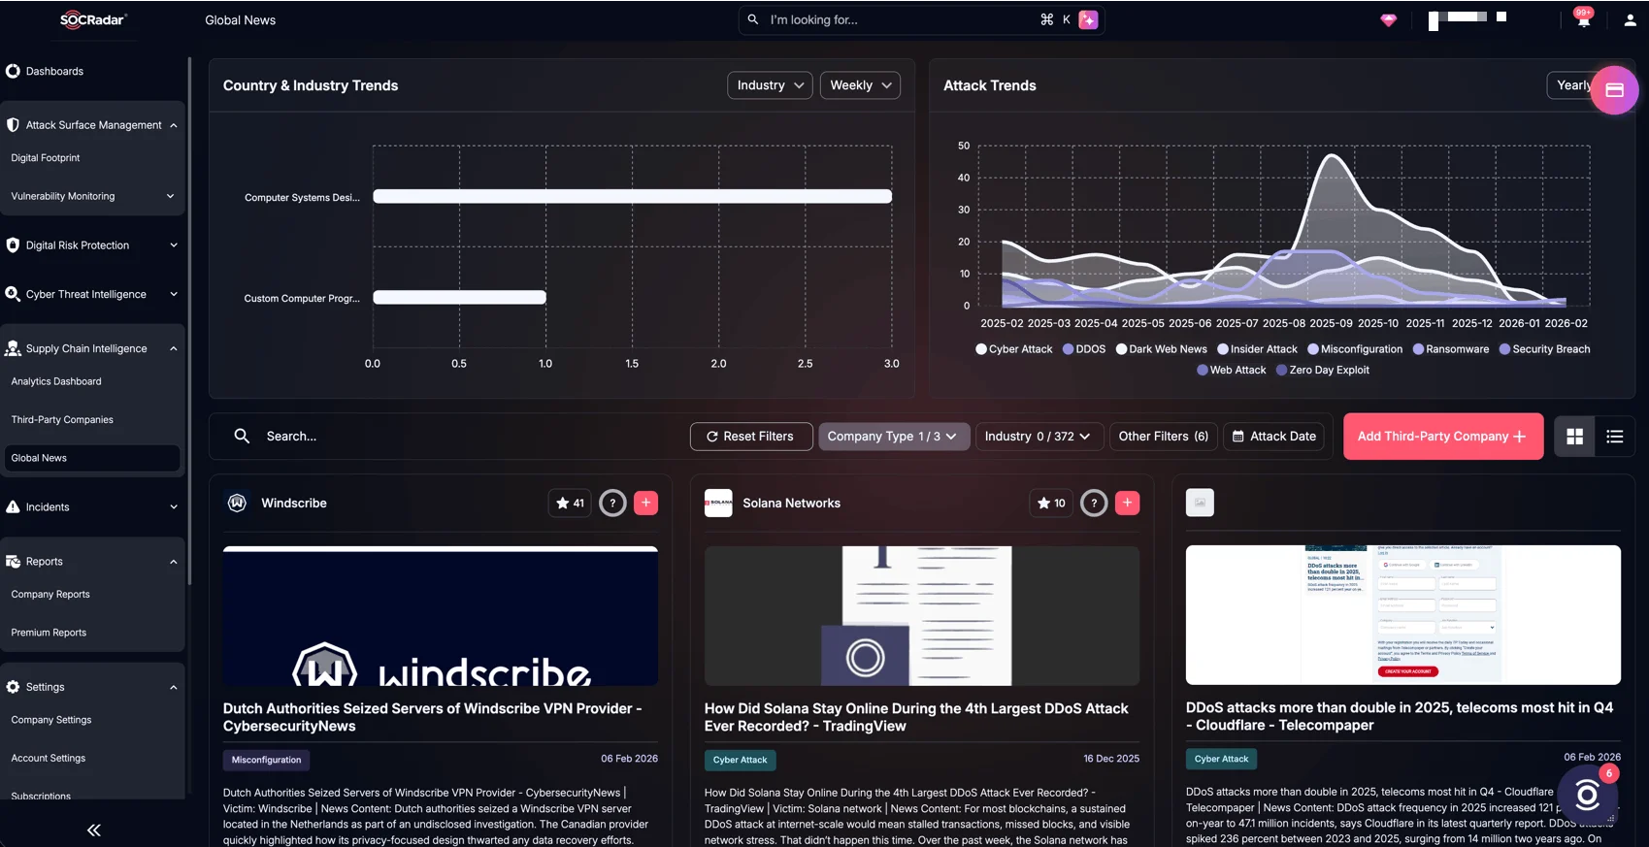Click the Custom Computer Programming bar in chart
This screenshot has height=847, width=1649.
[459, 298]
